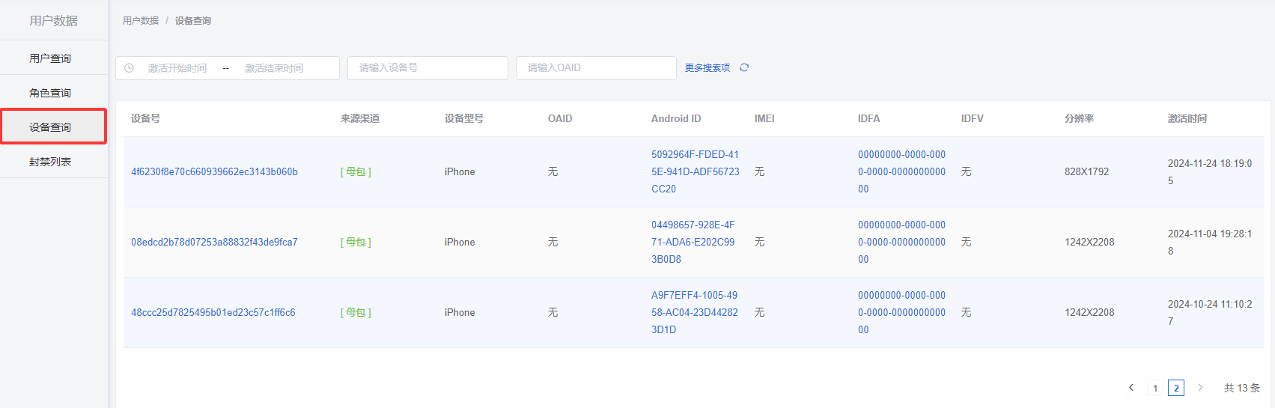Screen dimensions: 1275x408
Task: Go to page 1
Action: (1155, 388)
